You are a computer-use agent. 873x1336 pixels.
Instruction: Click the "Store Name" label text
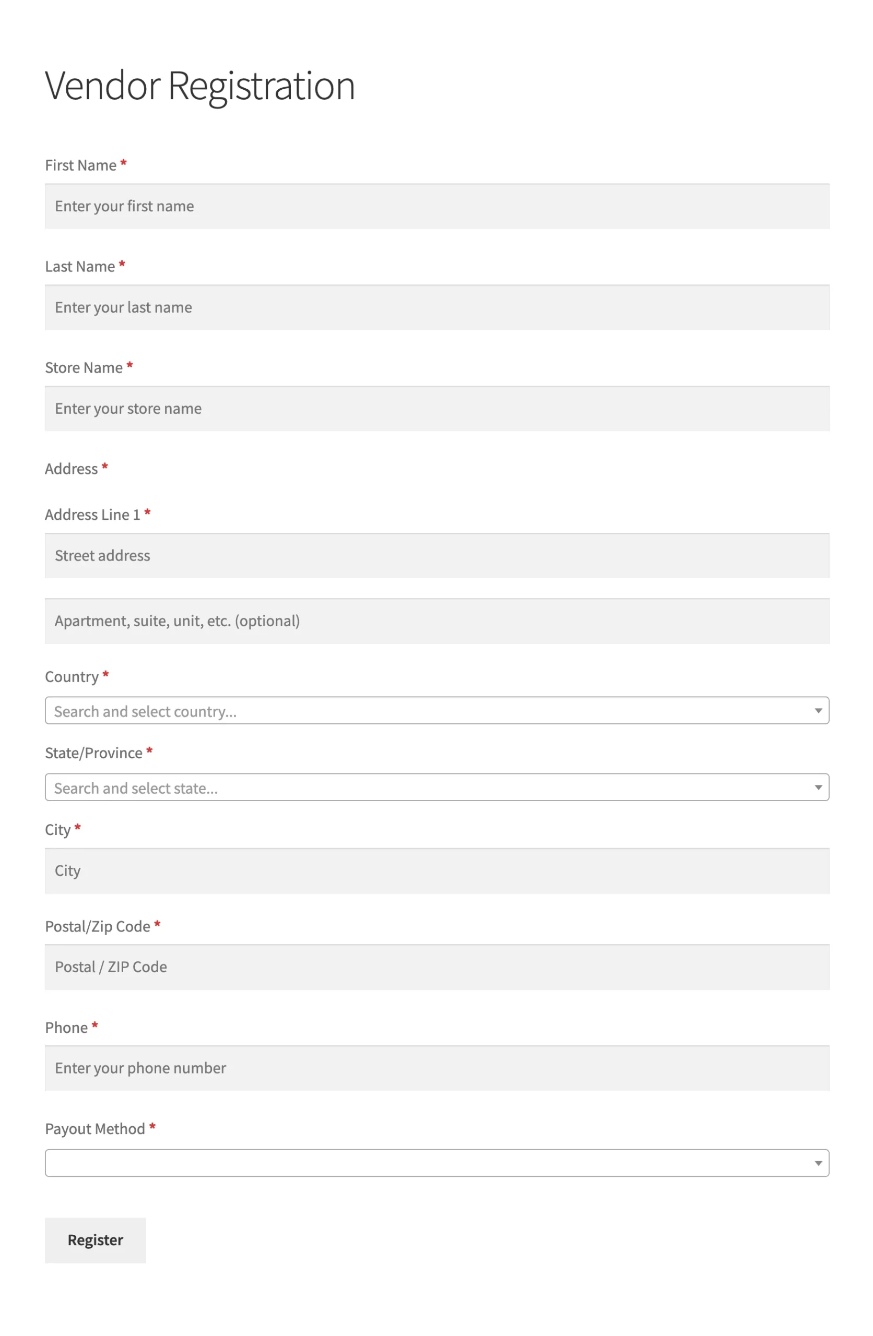pos(84,368)
